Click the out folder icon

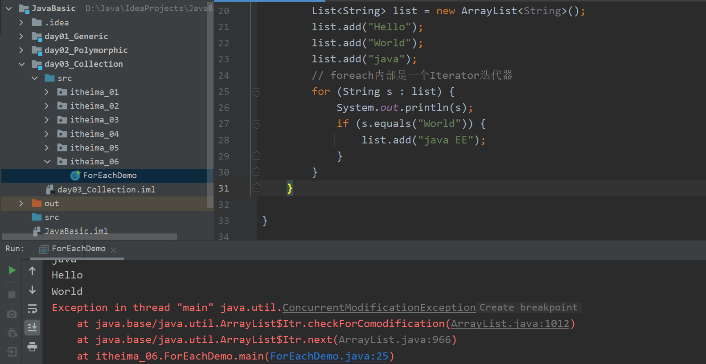[x=37, y=203]
